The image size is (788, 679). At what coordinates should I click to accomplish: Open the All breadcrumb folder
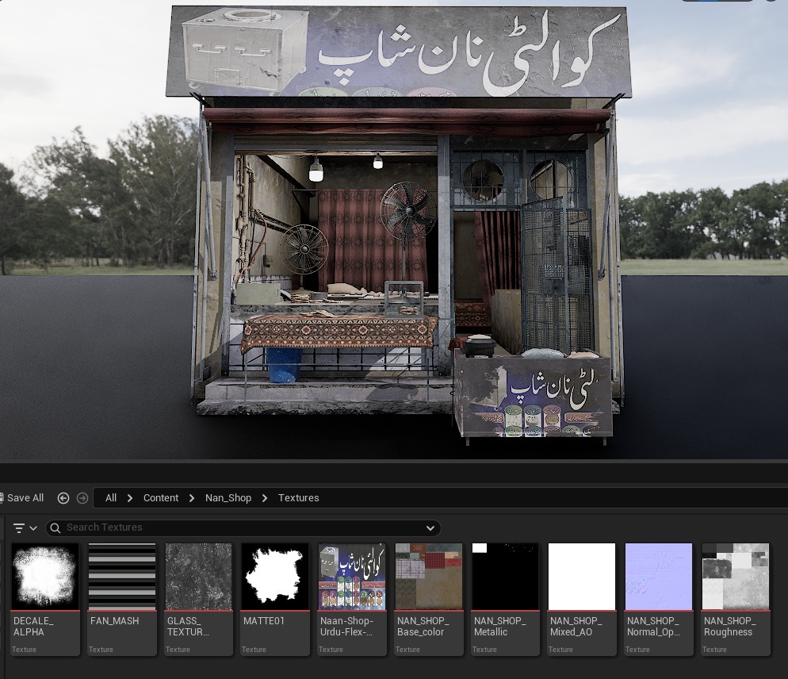click(x=111, y=498)
